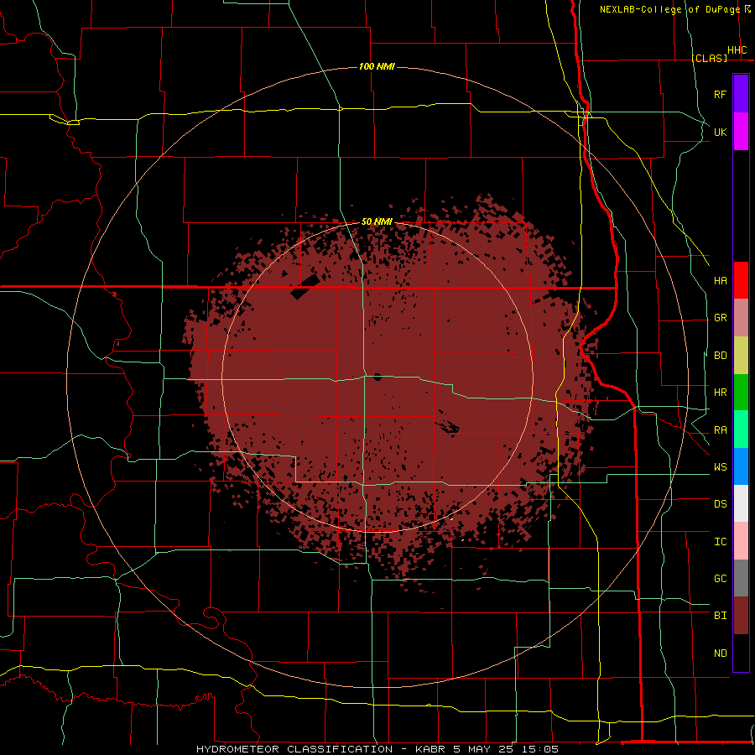Click the 'BI' legend label

[720, 616]
